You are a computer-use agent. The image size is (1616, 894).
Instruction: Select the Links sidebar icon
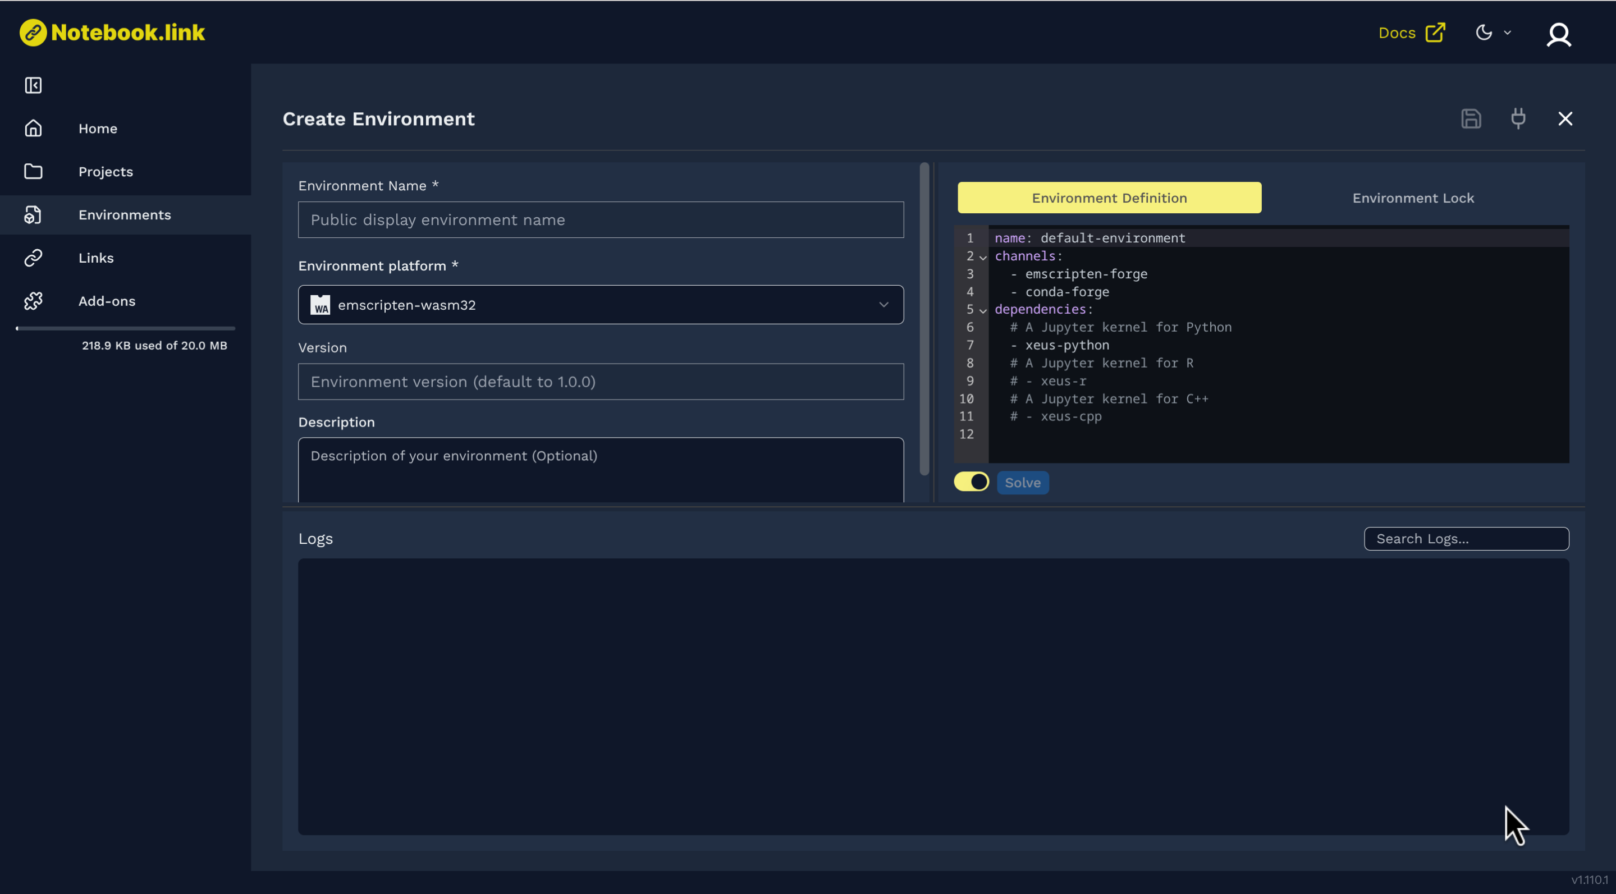point(33,257)
